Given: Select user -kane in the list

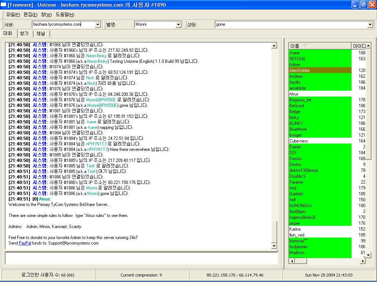Looking at the screenshot, I should tap(320, 53).
